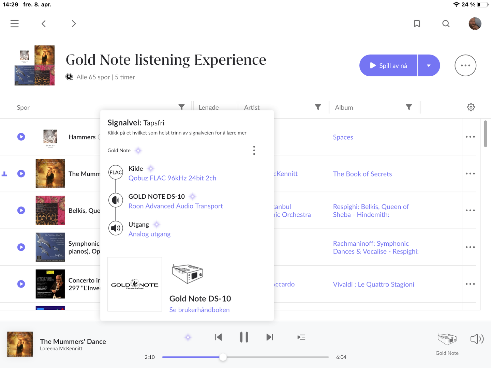Image resolution: width=491 pixels, height=368 pixels.
Task: Sort by the Lengde column header
Action: pos(209,107)
